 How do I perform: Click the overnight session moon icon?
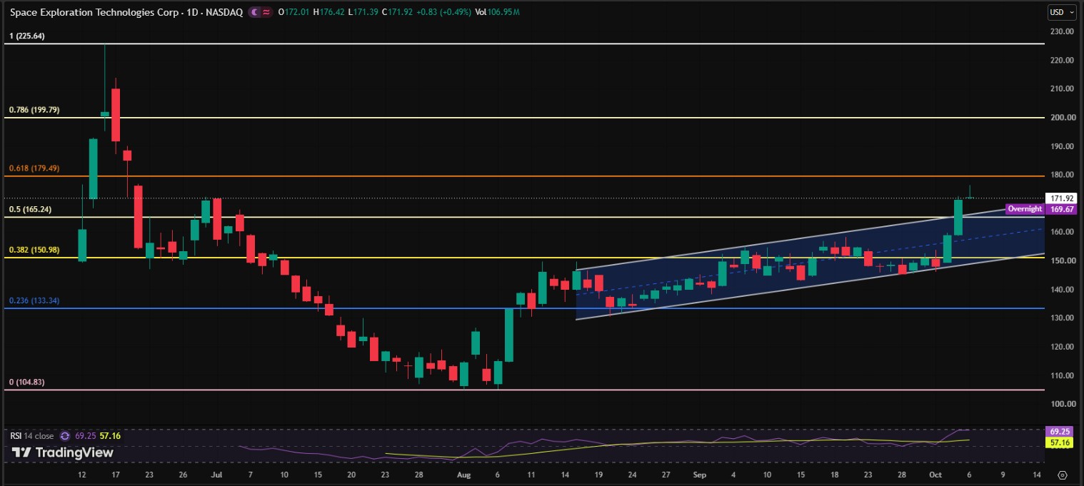pyautogui.click(x=256, y=12)
